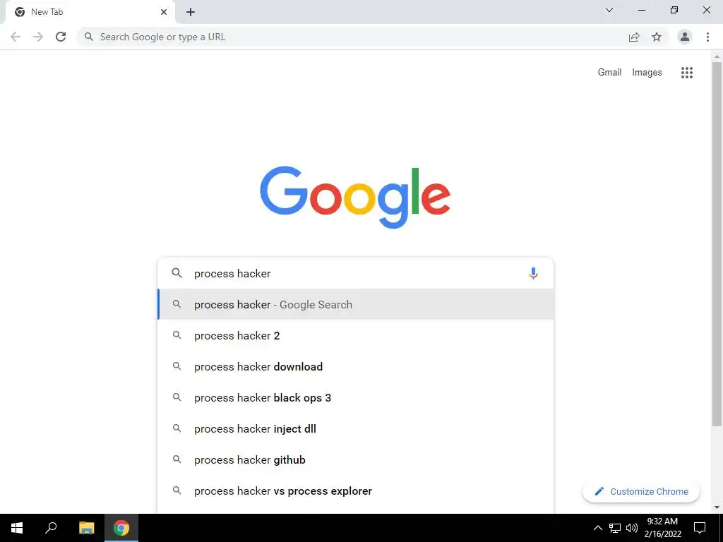Viewport: 723px width, 542px height.
Task: Open the share this page icon
Action: tap(634, 37)
